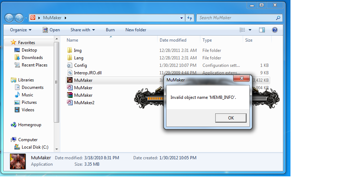Select the MuMaker WinRAR archive icon
This screenshot has height=192, width=350.
pos(70,95)
